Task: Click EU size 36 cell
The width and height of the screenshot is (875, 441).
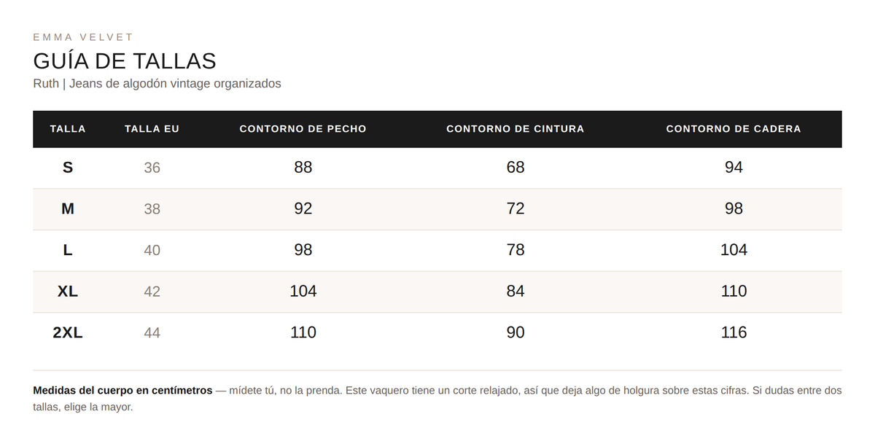Action: [152, 168]
